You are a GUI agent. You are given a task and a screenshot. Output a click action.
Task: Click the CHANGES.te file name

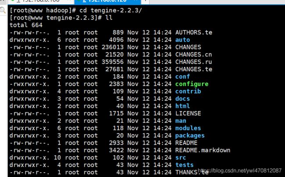click(194, 69)
